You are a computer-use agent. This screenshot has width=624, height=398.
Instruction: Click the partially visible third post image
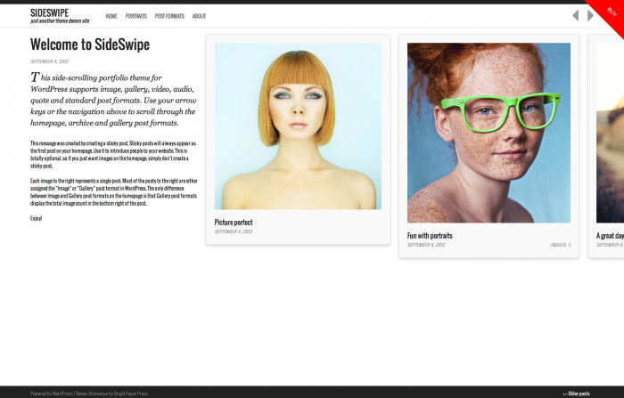(610, 133)
